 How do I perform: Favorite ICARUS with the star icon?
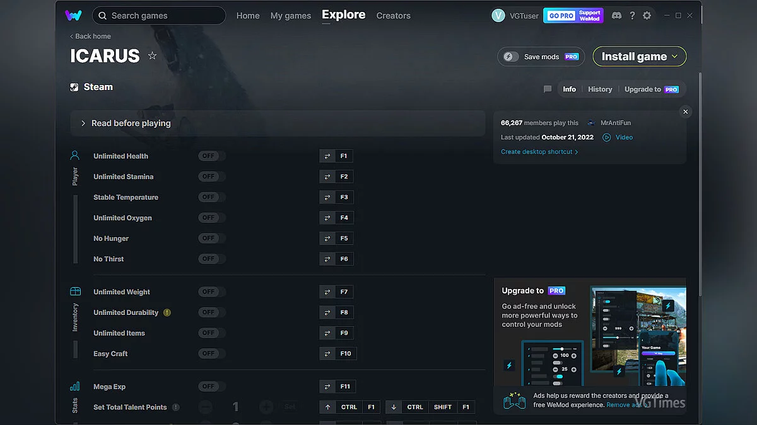pyautogui.click(x=152, y=56)
